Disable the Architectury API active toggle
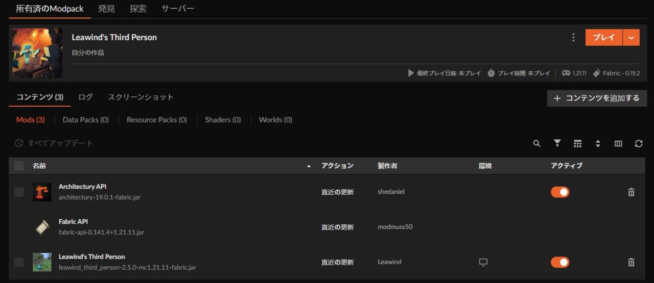 [x=560, y=192]
